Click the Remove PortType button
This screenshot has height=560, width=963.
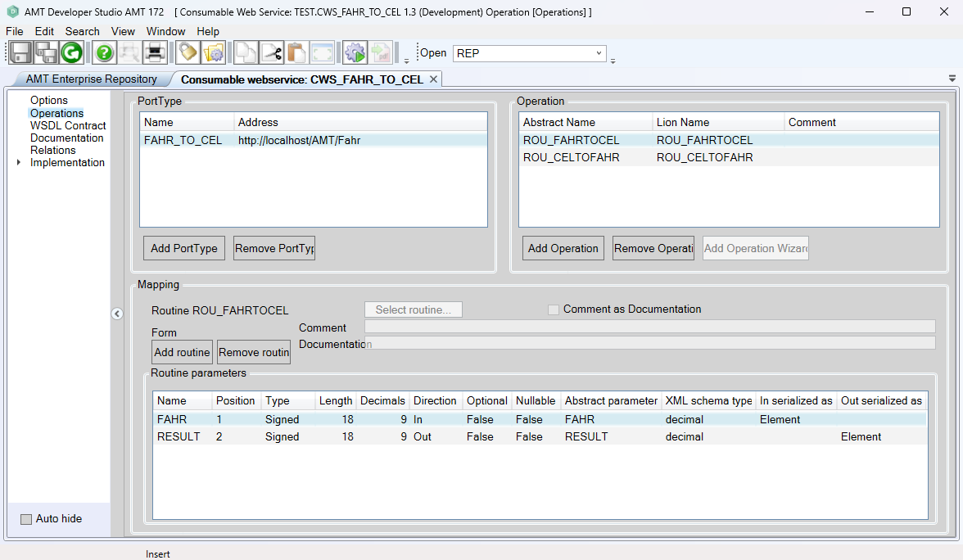click(x=274, y=248)
